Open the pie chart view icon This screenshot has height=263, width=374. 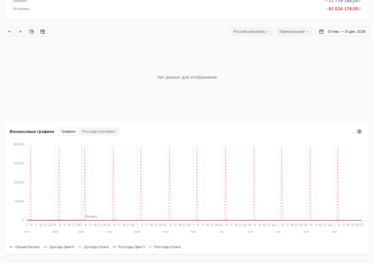[x=32, y=32]
